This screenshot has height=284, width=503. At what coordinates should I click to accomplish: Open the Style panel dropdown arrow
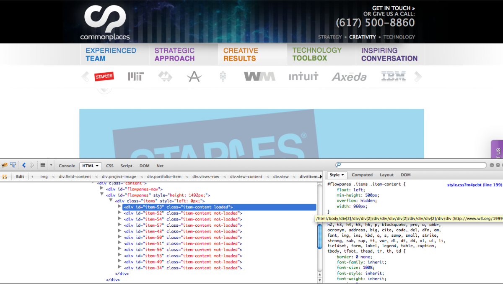tap(342, 175)
